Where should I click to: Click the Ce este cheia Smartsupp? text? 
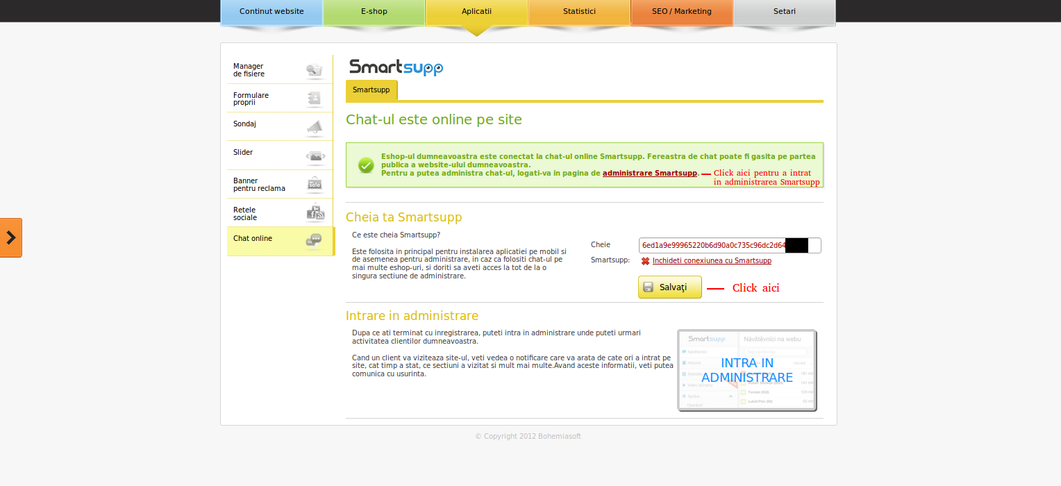[396, 235]
